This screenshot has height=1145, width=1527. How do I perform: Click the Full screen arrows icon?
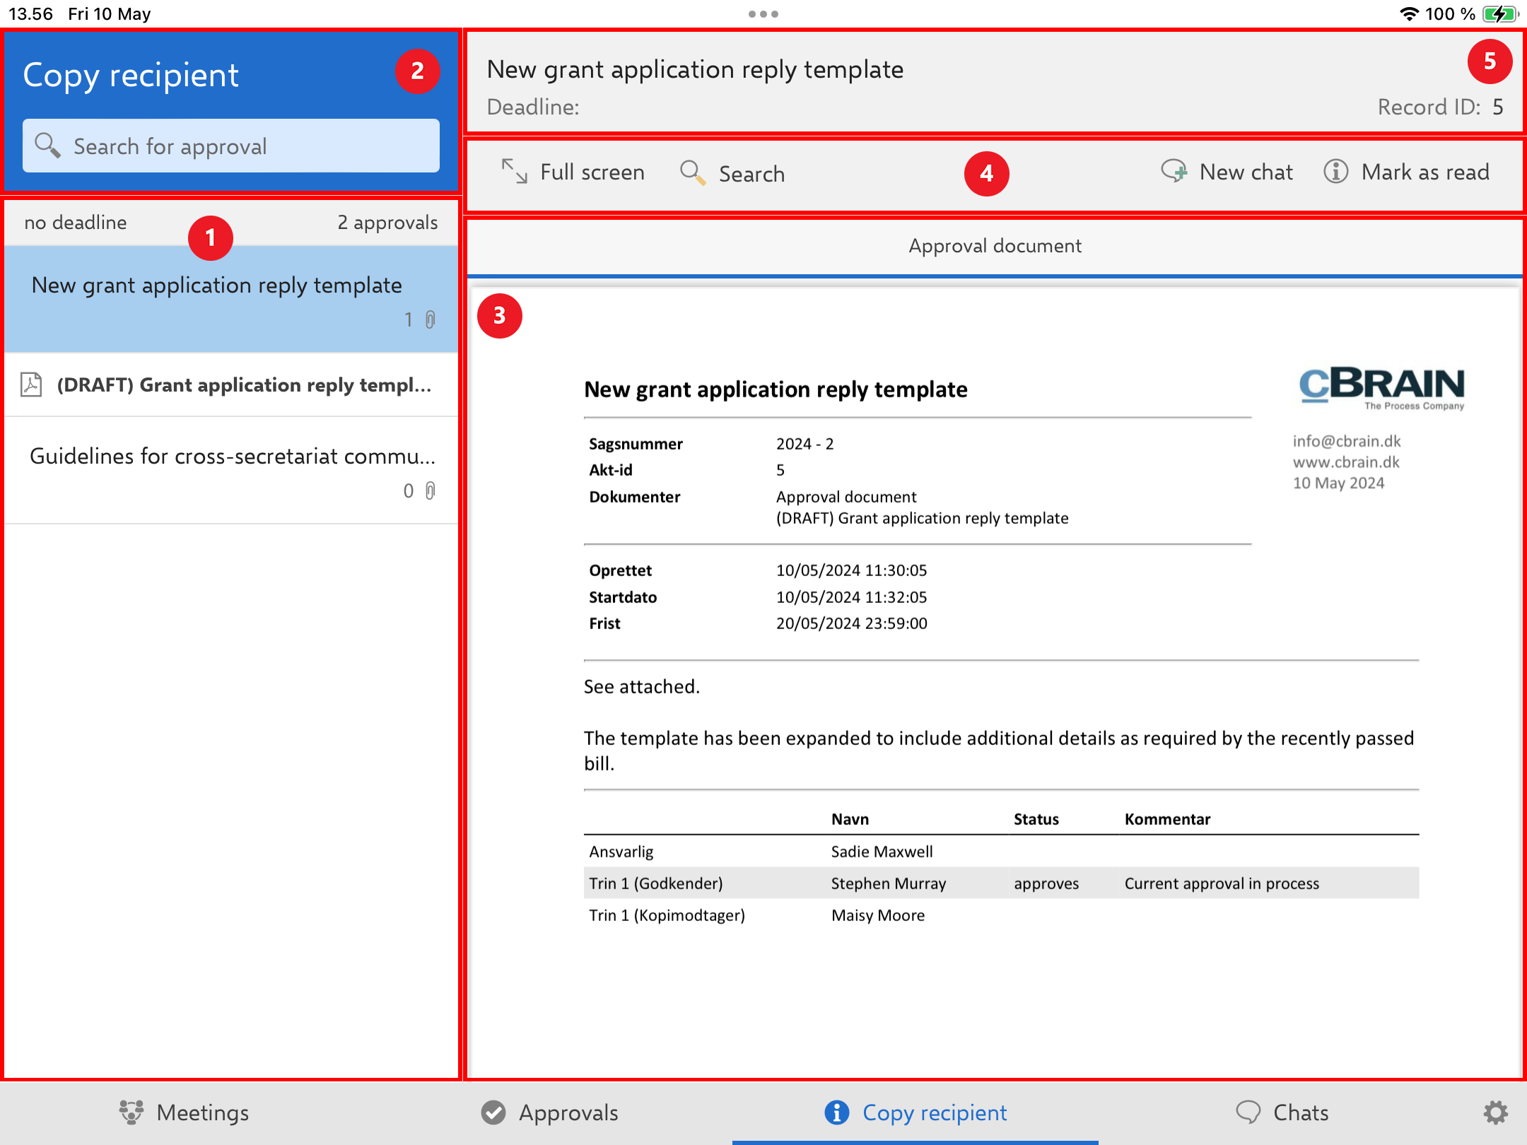[514, 172]
